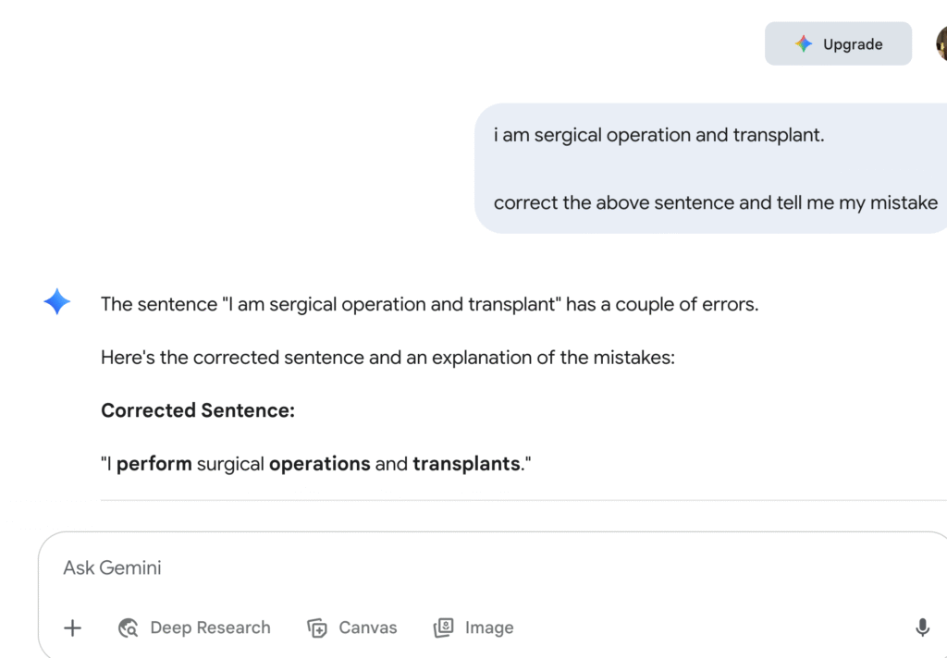Viewport: 947px width, 658px height.
Task: Enable the Canvas mode label
Action: pyautogui.click(x=368, y=628)
